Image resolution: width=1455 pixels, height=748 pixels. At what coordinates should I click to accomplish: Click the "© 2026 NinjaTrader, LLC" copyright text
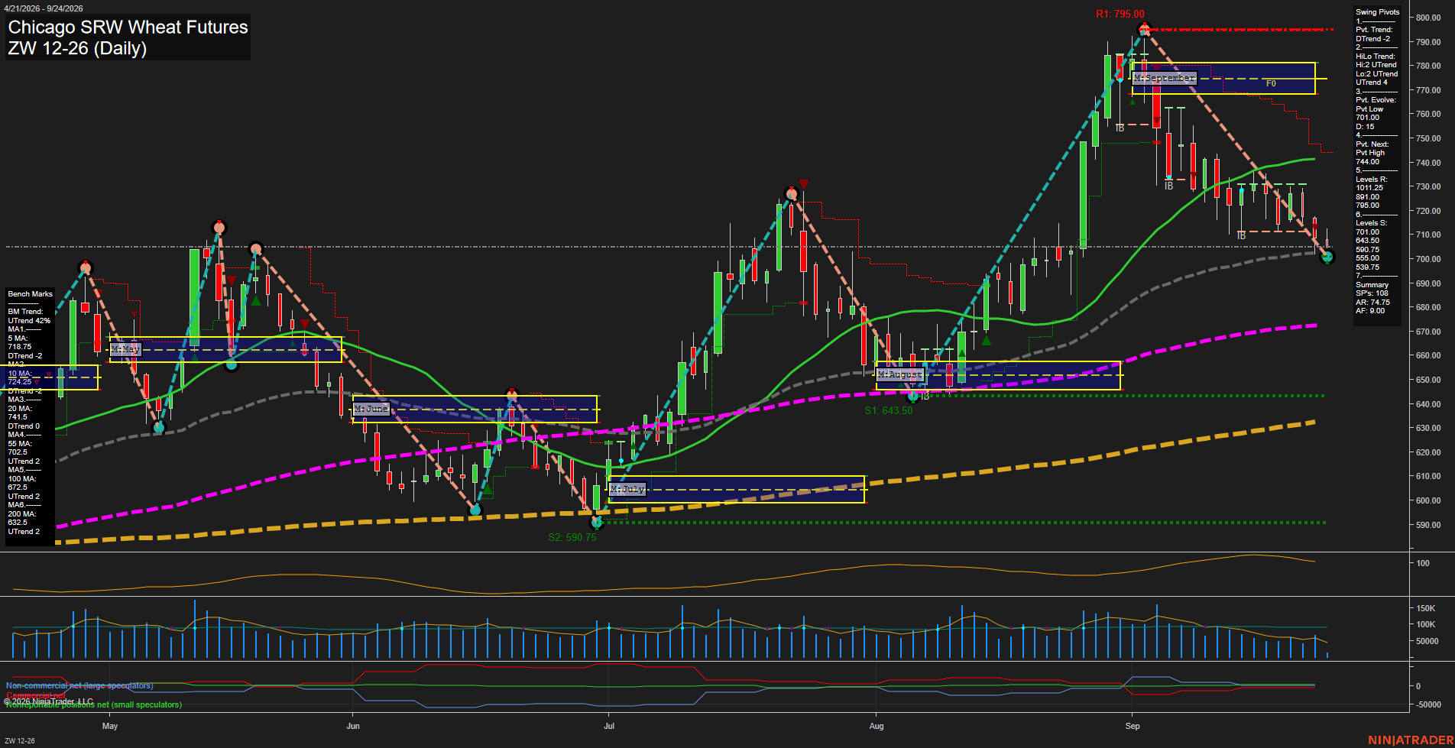point(48,701)
